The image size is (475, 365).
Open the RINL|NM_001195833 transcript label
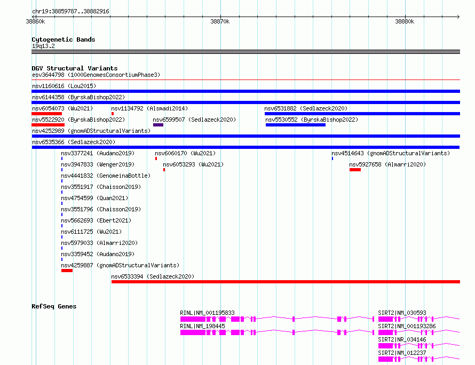coord(207,313)
